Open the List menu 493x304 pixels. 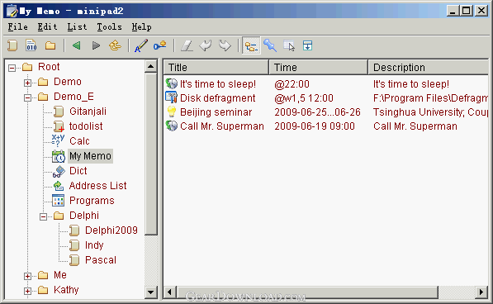77,27
